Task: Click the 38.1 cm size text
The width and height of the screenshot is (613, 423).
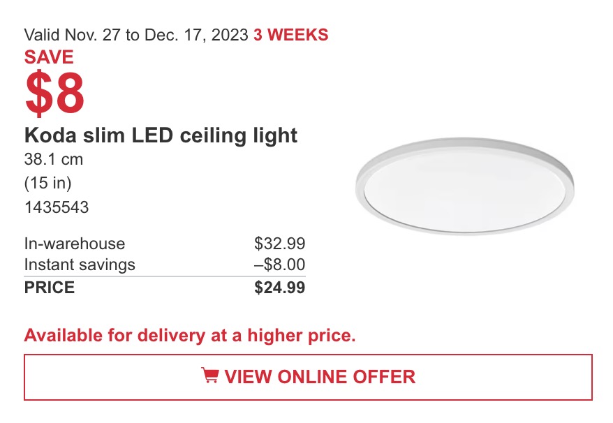Action: [54, 160]
